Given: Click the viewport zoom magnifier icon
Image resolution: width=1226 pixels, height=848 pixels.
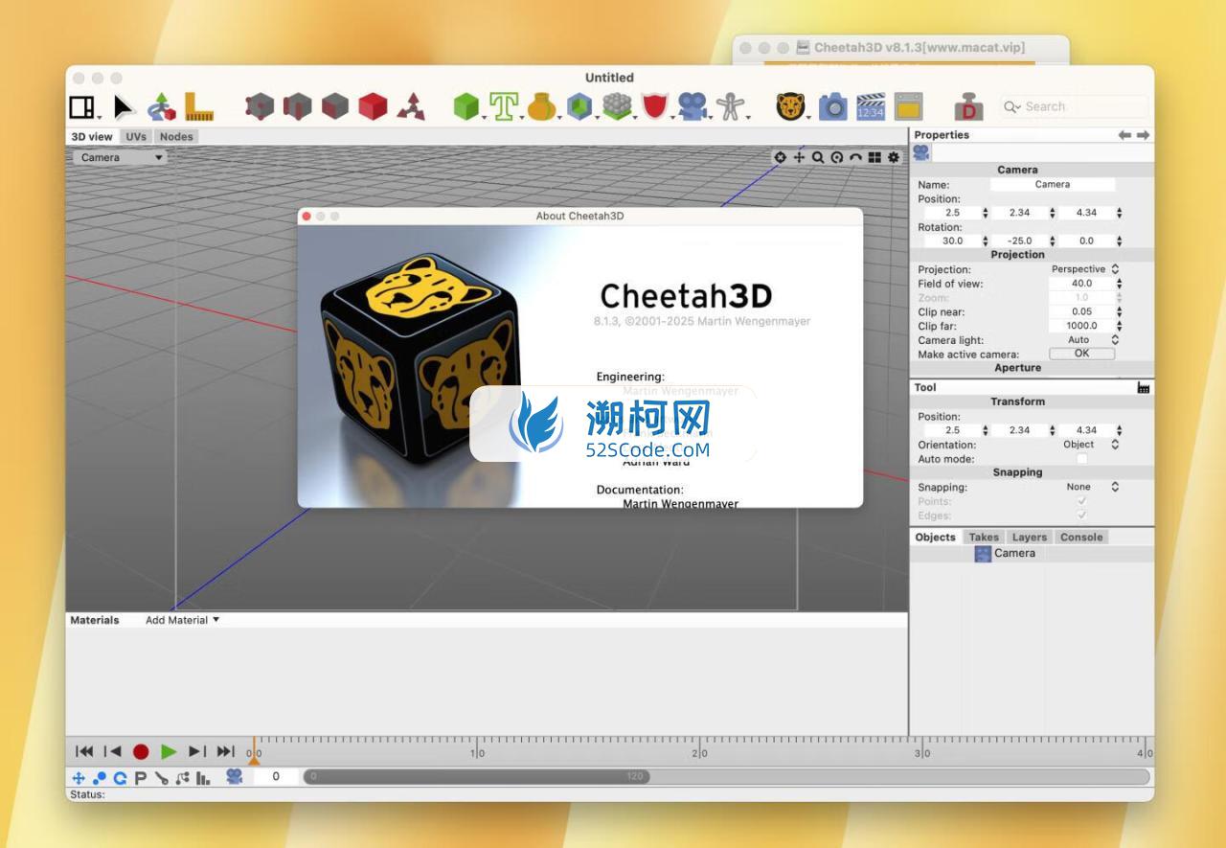Looking at the screenshot, I should coord(818,157).
